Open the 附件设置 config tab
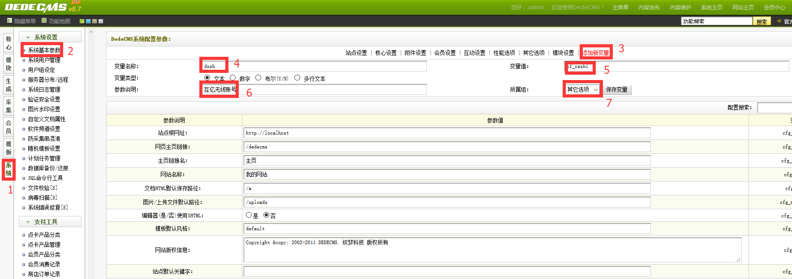This screenshot has height=279, width=792. (415, 53)
